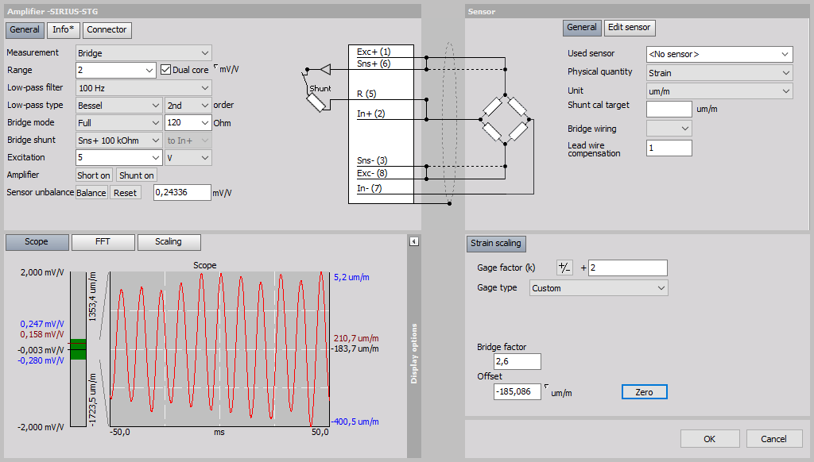Click the Balance sensor button

91,193
